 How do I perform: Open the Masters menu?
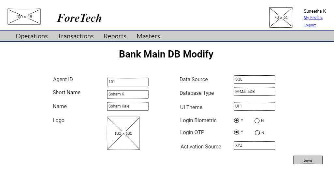point(148,36)
